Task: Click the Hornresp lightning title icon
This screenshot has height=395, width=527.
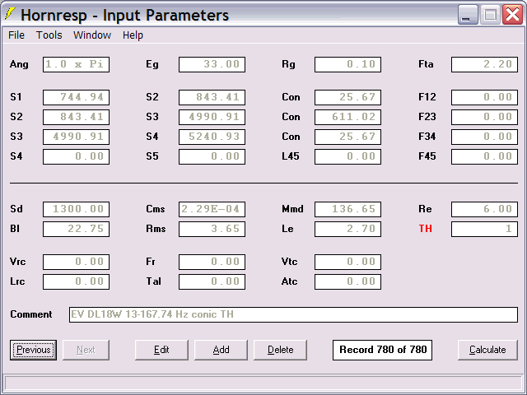Action: 10,14
